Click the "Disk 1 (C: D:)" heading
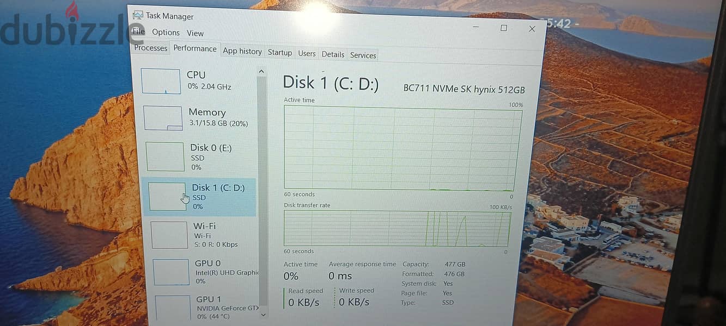Image resolution: width=726 pixels, height=326 pixels. [x=331, y=83]
